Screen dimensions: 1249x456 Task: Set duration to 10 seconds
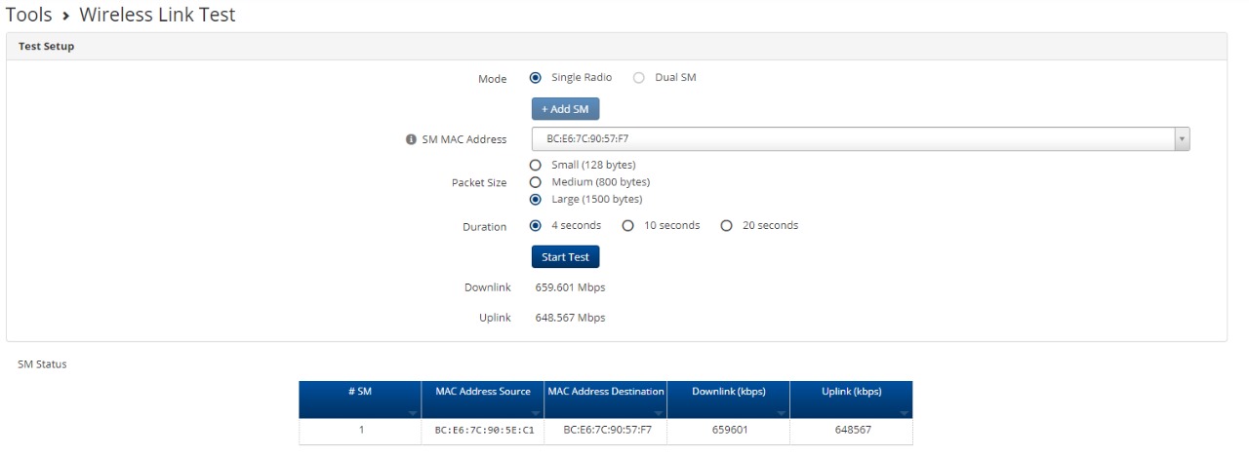click(x=628, y=226)
